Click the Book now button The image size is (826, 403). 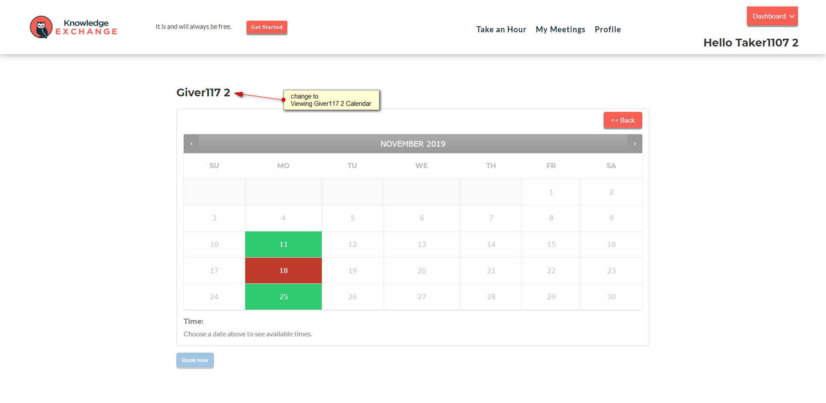point(195,360)
